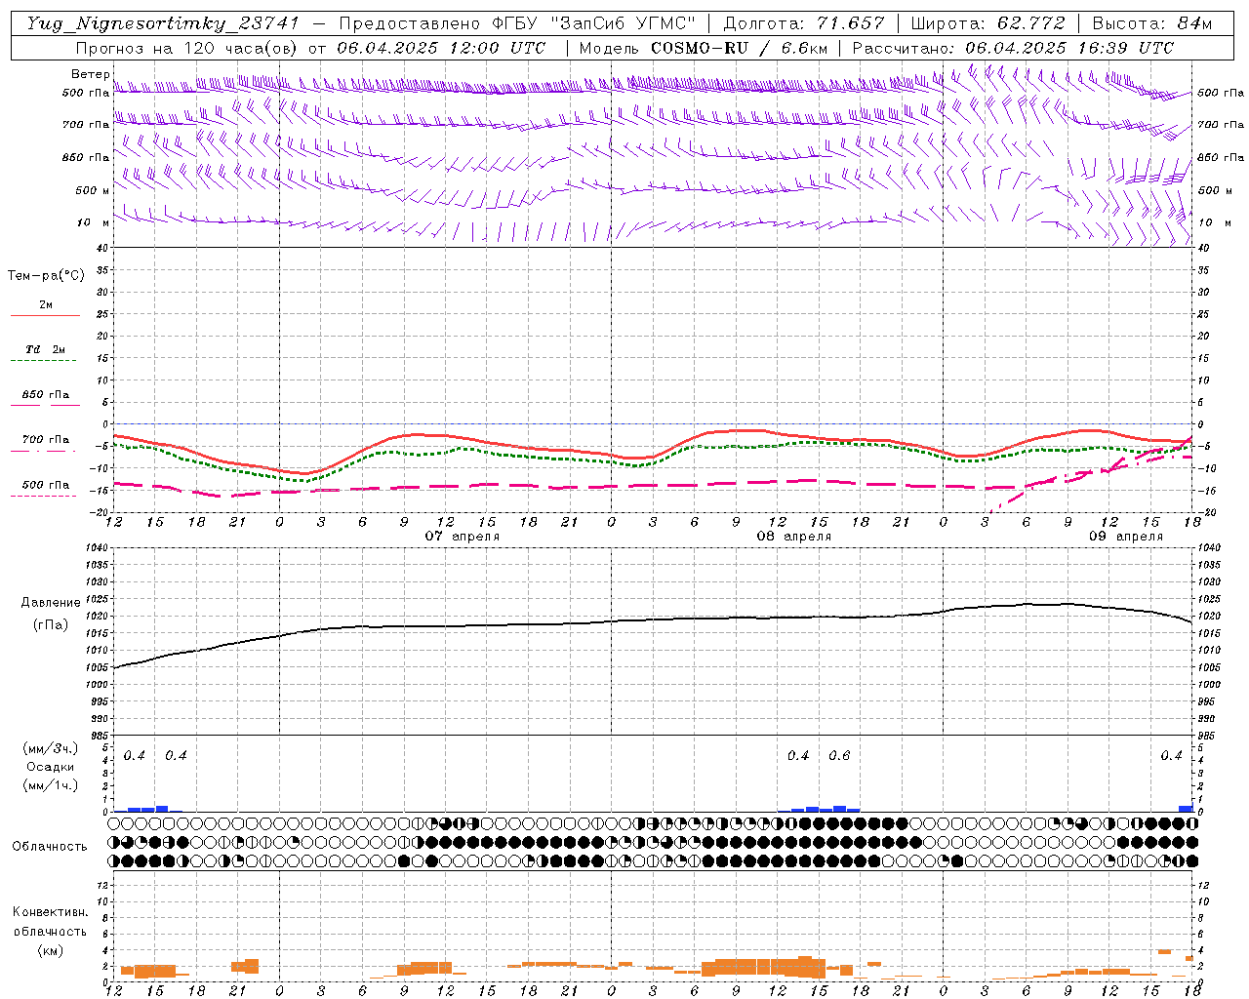Screen dimensions: 1249x999
Task: Click the '07 апреля' date label
Action: (463, 537)
